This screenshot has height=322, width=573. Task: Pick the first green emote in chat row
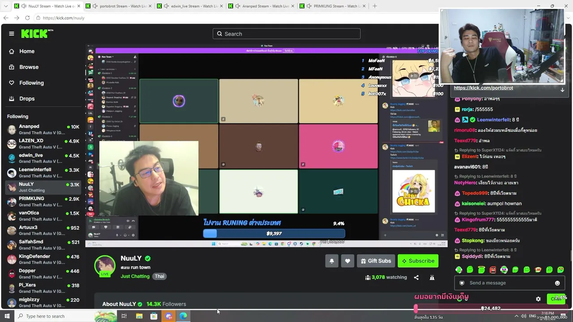pyautogui.click(x=459, y=270)
